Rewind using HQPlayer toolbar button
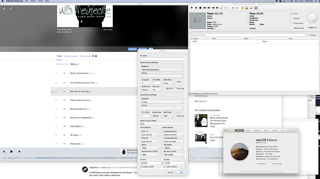This screenshot has width=320, height=179. pyautogui.click(x=213, y=8)
